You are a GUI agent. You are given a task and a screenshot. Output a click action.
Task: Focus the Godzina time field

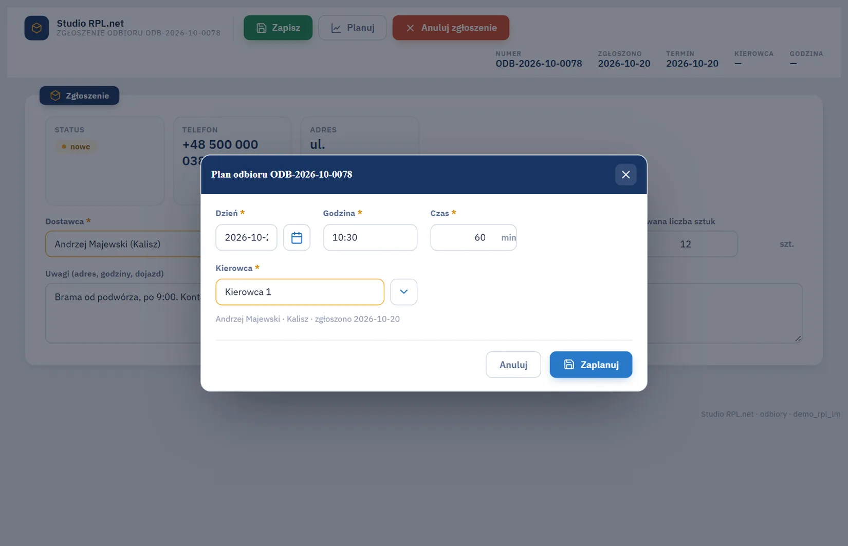[370, 237]
